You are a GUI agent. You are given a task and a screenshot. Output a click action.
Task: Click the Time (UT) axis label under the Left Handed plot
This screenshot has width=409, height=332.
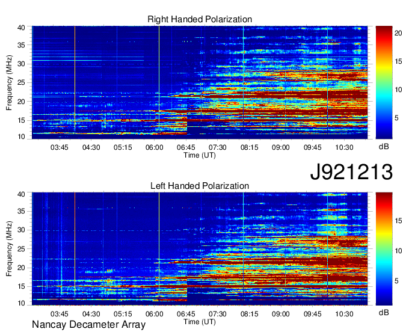[200, 322]
